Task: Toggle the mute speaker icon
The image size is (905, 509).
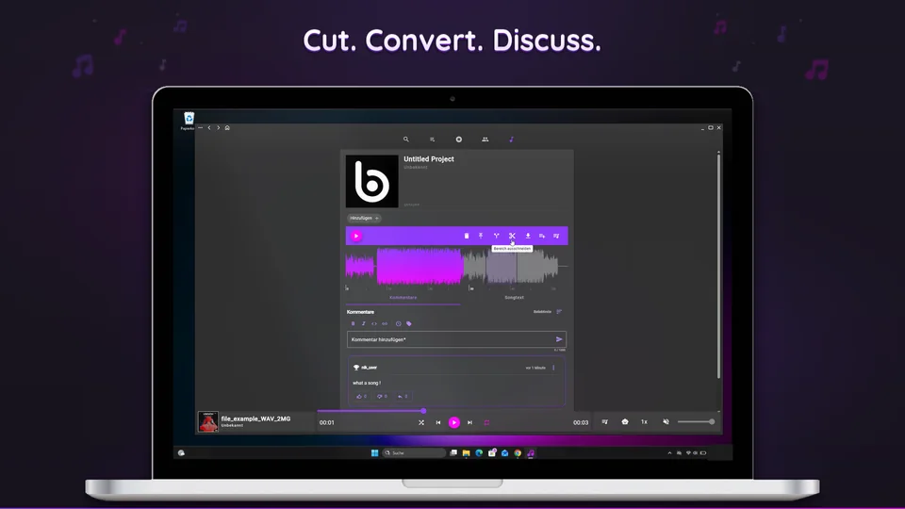Action: [x=666, y=422]
